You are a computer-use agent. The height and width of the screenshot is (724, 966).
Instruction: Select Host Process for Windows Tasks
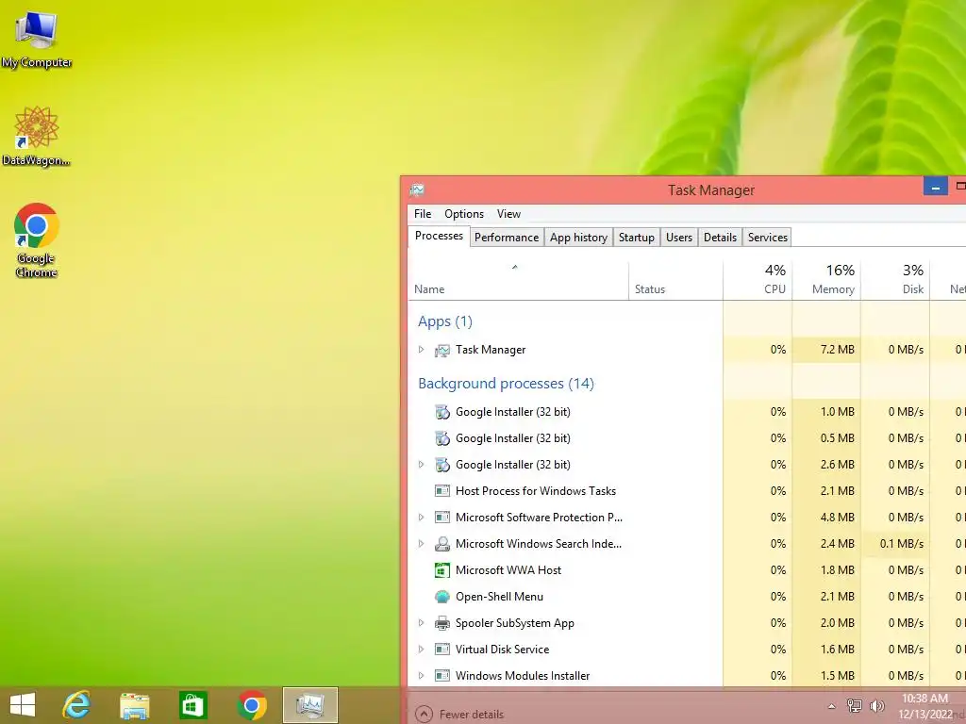[536, 491]
